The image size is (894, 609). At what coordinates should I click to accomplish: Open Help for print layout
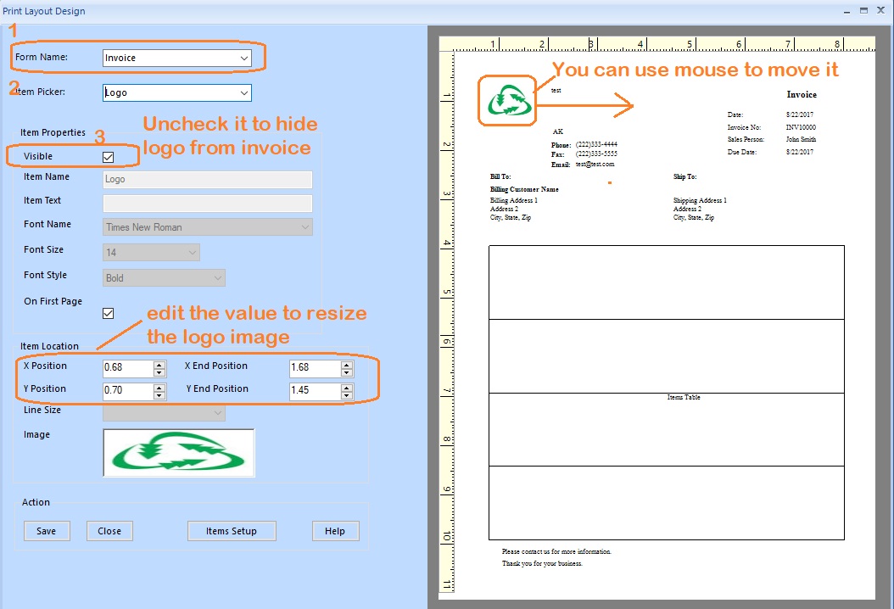335,531
